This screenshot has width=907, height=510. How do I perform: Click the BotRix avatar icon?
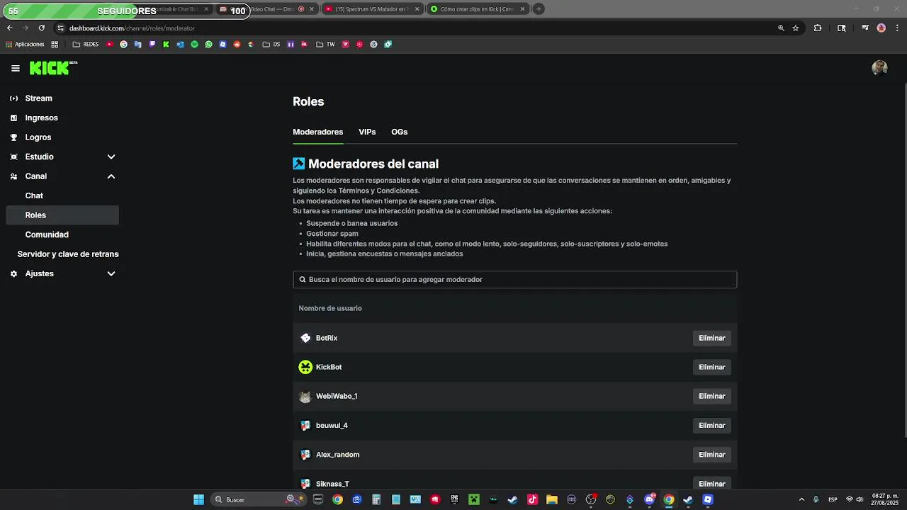point(305,339)
